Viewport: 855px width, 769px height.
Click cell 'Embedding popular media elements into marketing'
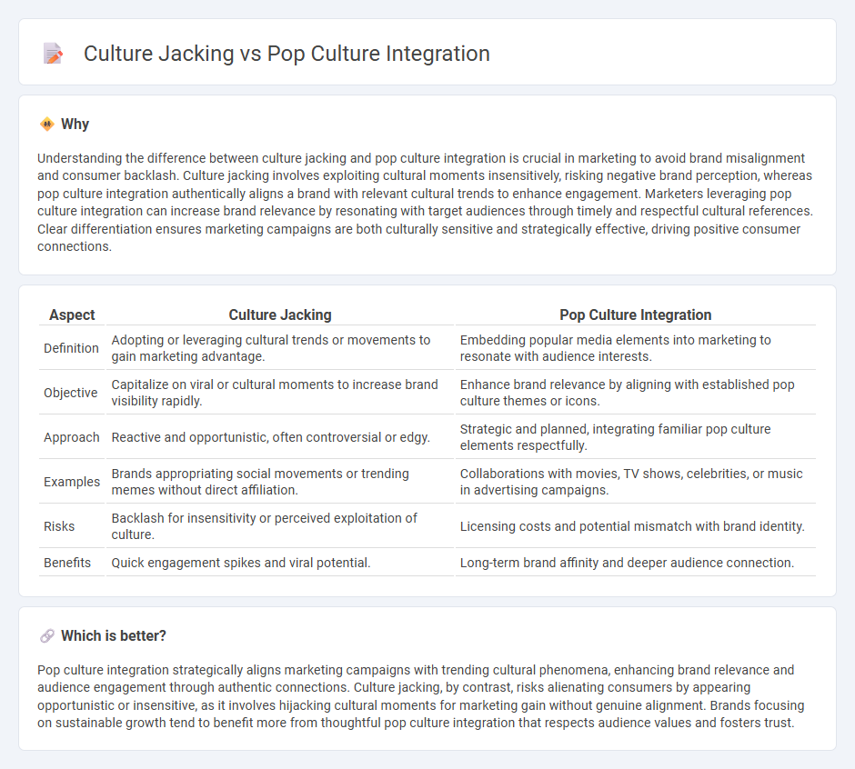click(635, 348)
